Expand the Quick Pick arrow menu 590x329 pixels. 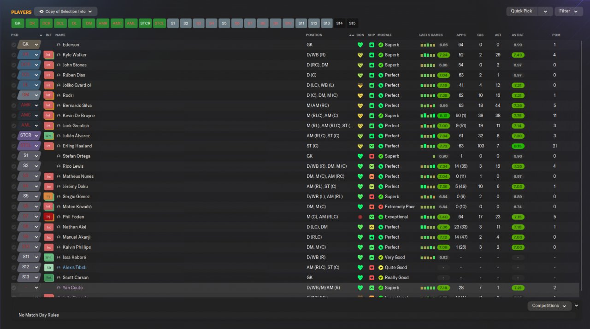click(x=545, y=12)
